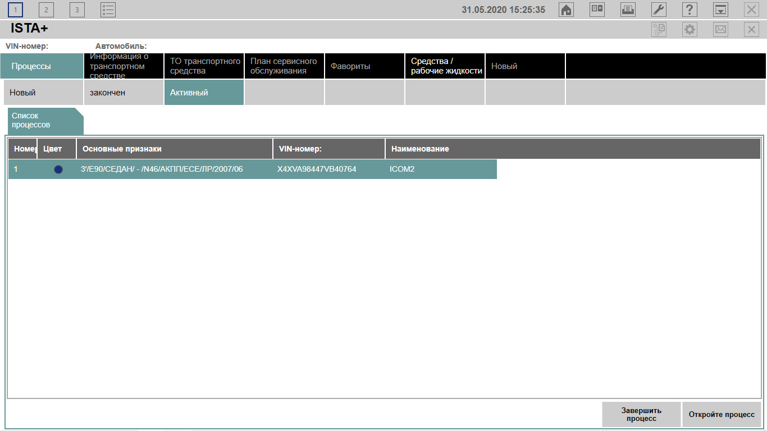Click the Завершить процесс button
The image size is (767, 431).
(x=641, y=415)
